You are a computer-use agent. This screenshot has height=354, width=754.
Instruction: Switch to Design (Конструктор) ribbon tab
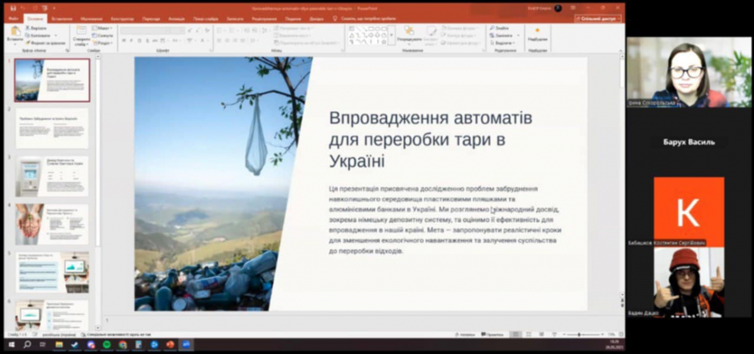pyautogui.click(x=122, y=19)
